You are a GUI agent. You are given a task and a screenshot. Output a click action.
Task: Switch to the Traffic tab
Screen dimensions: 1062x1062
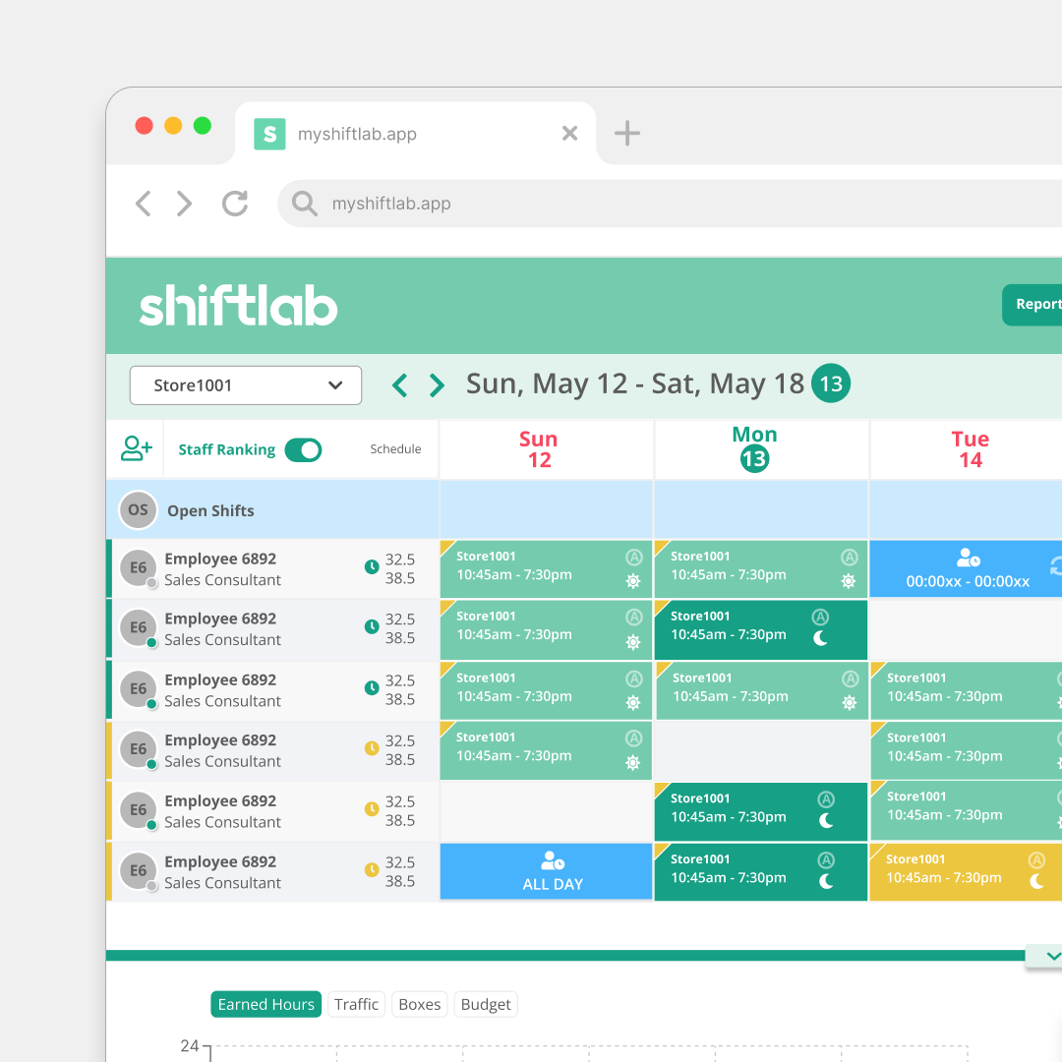356,1004
